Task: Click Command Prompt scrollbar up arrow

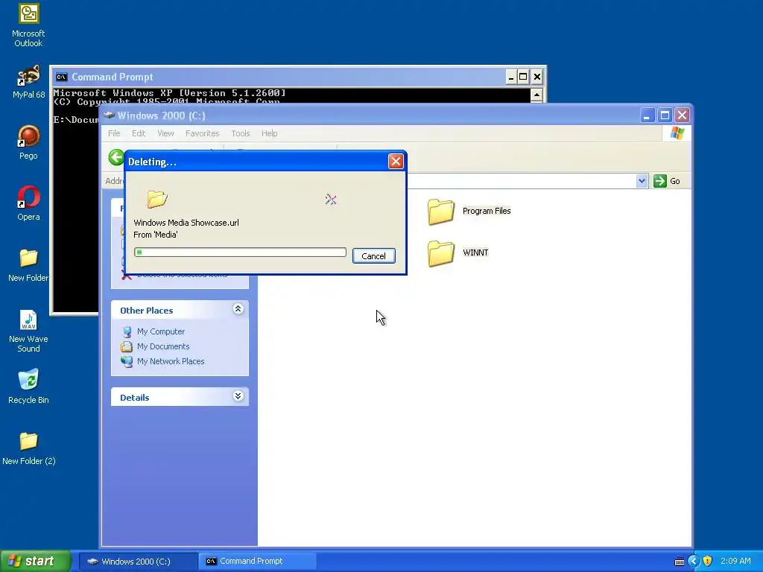Action: (536, 95)
